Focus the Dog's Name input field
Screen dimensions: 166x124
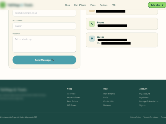(44, 26)
